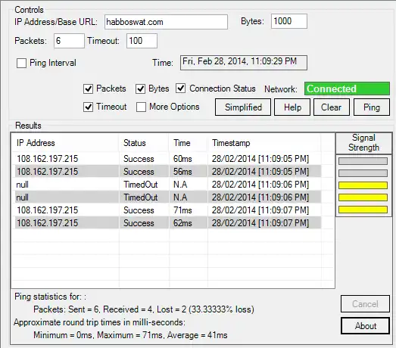Image resolution: width=396 pixels, height=348 pixels.
Task: Click the Signal Strength header
Action: (x=363, y=143)
